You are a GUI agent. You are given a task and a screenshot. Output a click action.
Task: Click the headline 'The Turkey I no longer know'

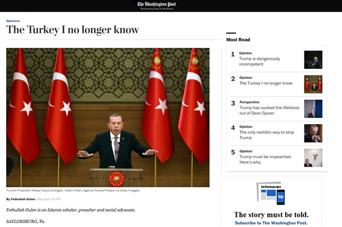(72, 30)
